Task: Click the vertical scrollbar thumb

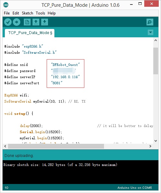Action: [x=156, y=61]
